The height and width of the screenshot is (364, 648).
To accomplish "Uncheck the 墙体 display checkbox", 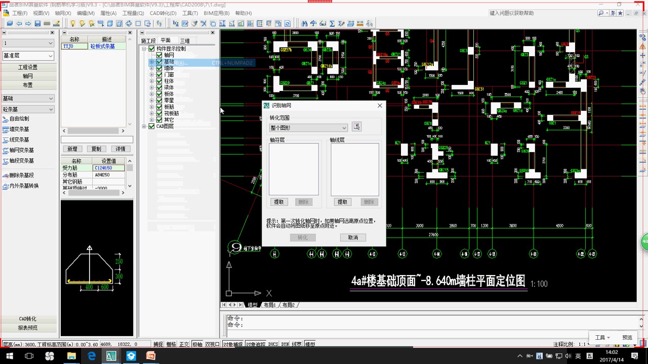I will (x=159, y=68).
